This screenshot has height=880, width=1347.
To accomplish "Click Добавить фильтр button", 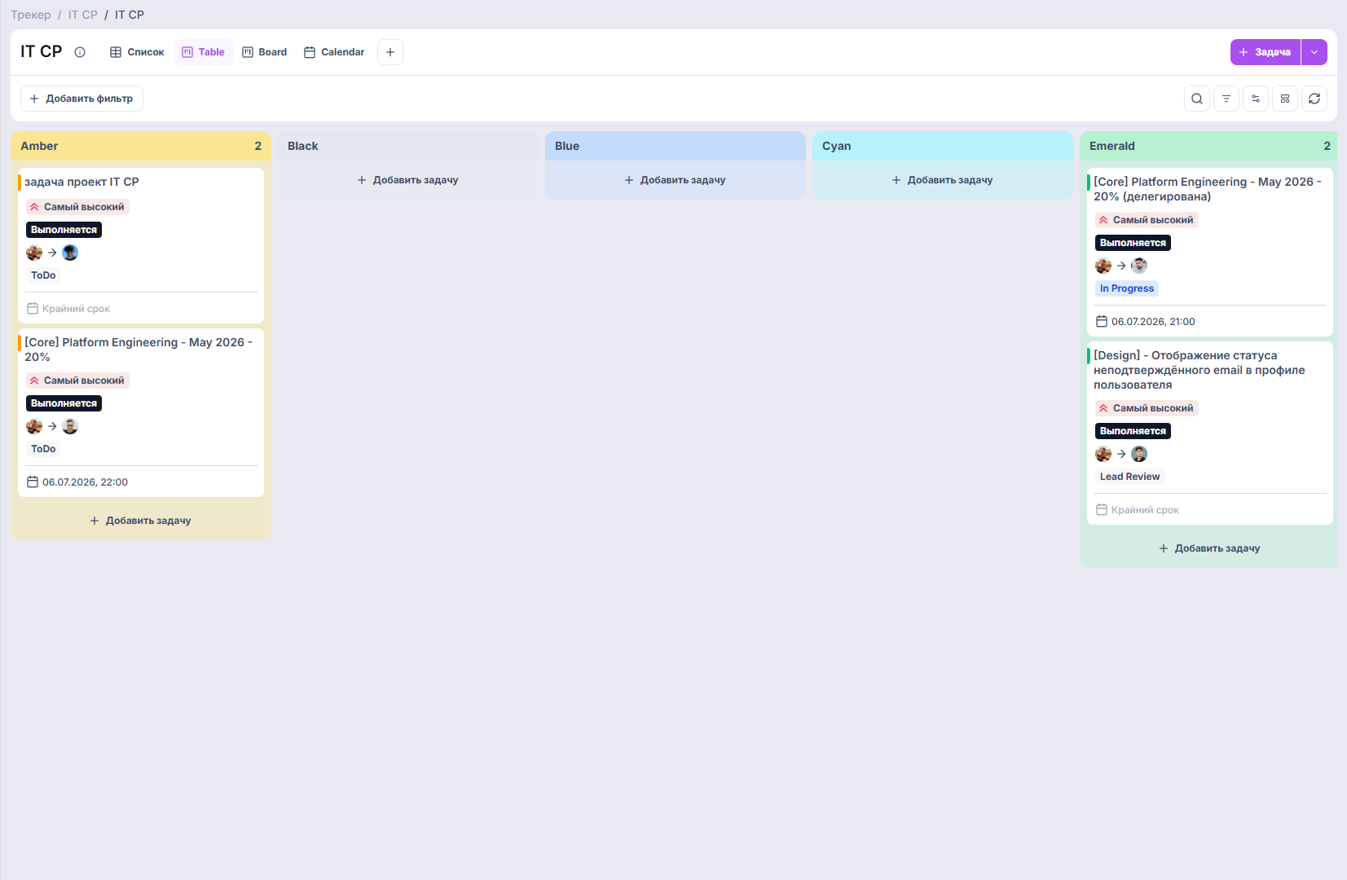I will pos(81,99).
